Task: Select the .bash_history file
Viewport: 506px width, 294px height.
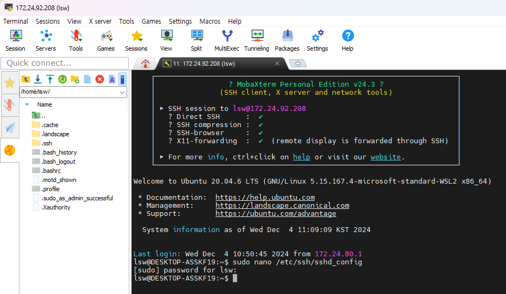Action: click(54, 152)
